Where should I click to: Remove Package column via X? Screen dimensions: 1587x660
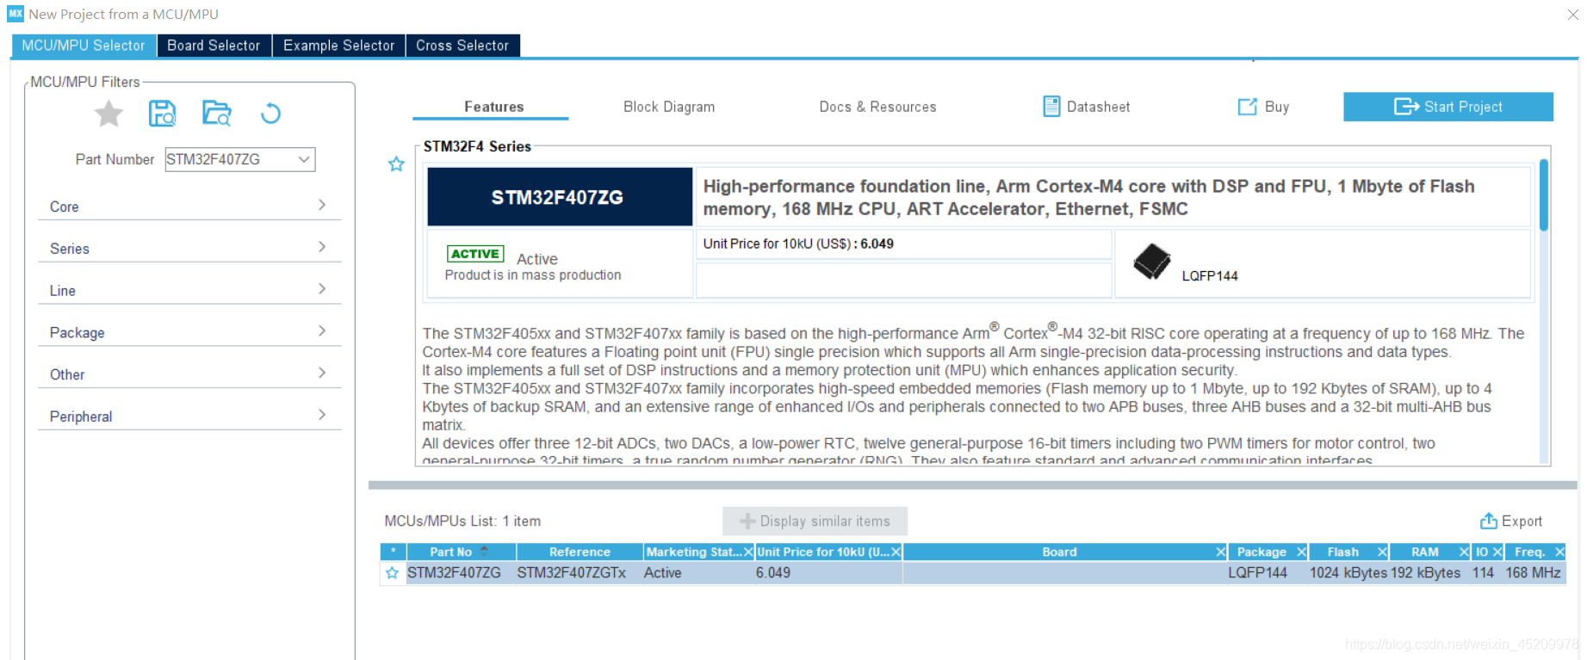(x=1301, y=552)
